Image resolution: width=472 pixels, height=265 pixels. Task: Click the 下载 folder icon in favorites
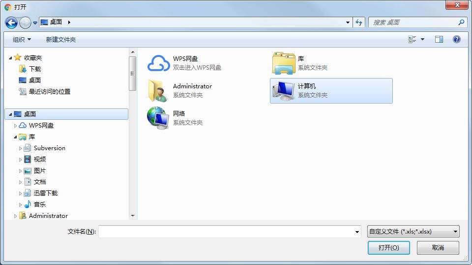pos(23,69)
